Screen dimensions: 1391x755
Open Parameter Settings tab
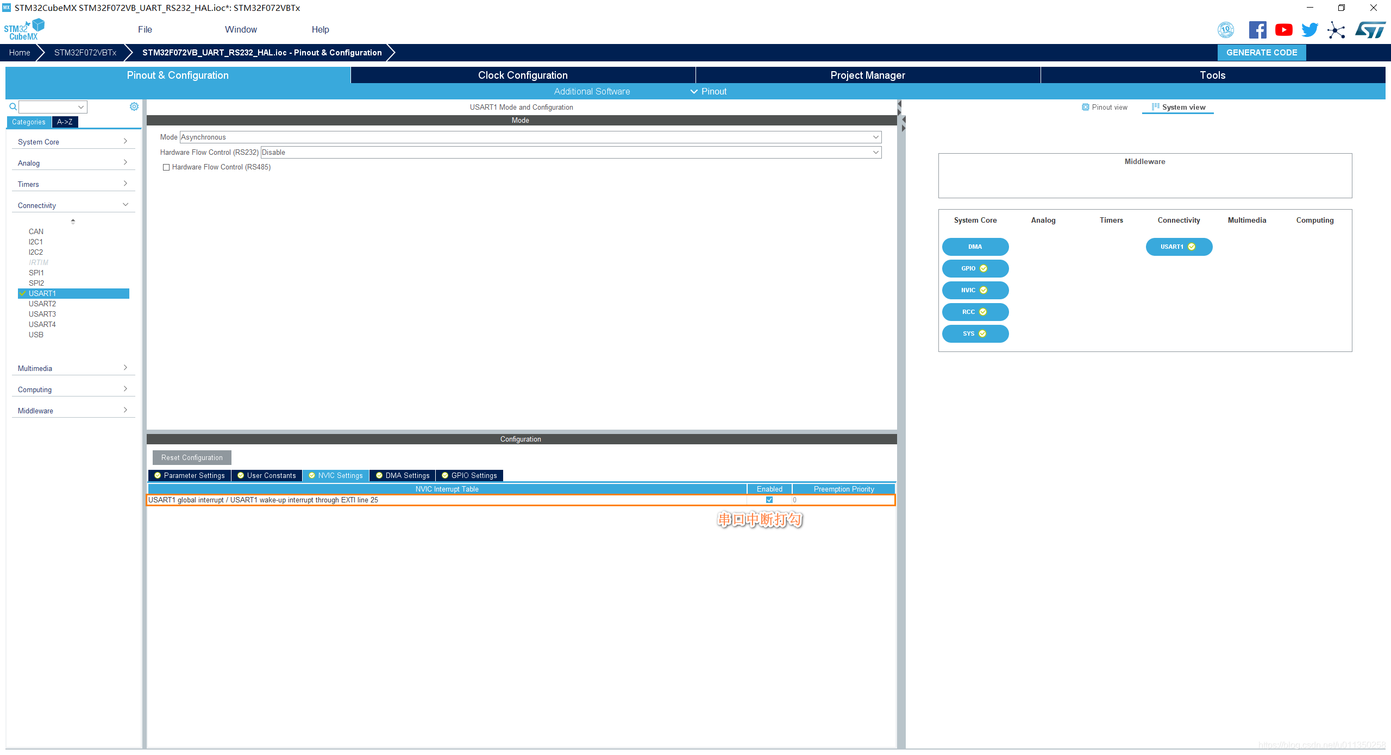pyautogui.click(x=190, y=475)
